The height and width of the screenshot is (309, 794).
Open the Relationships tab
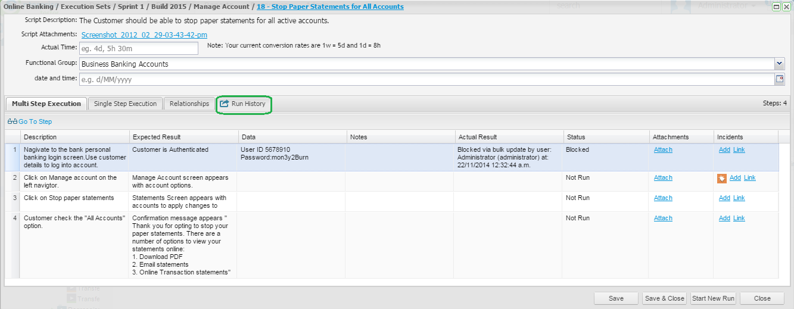(189, 104)
